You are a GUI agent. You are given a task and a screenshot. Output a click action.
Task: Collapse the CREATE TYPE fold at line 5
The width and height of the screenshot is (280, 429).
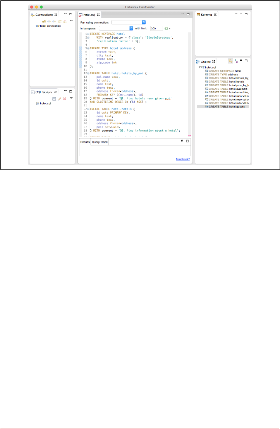point(88,48)
